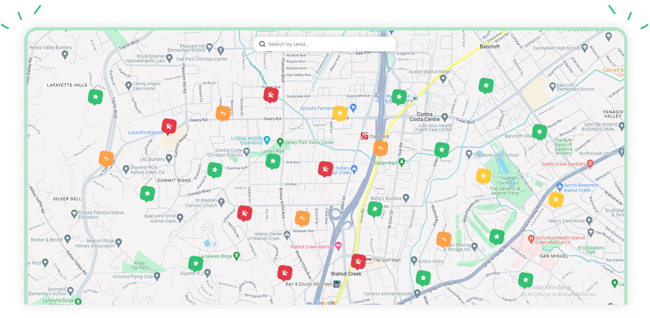This screenshot has height=318, width=650.
Task: Select orange return marker above Alvarado Ave
Action: (302, 218)
